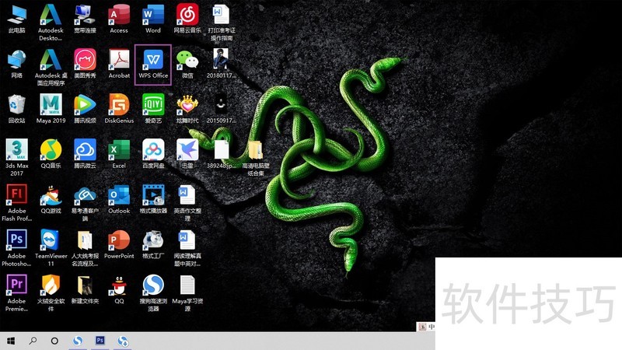
Task: Select the 此电脑 (This PC) icon
Action: [16, 19]
